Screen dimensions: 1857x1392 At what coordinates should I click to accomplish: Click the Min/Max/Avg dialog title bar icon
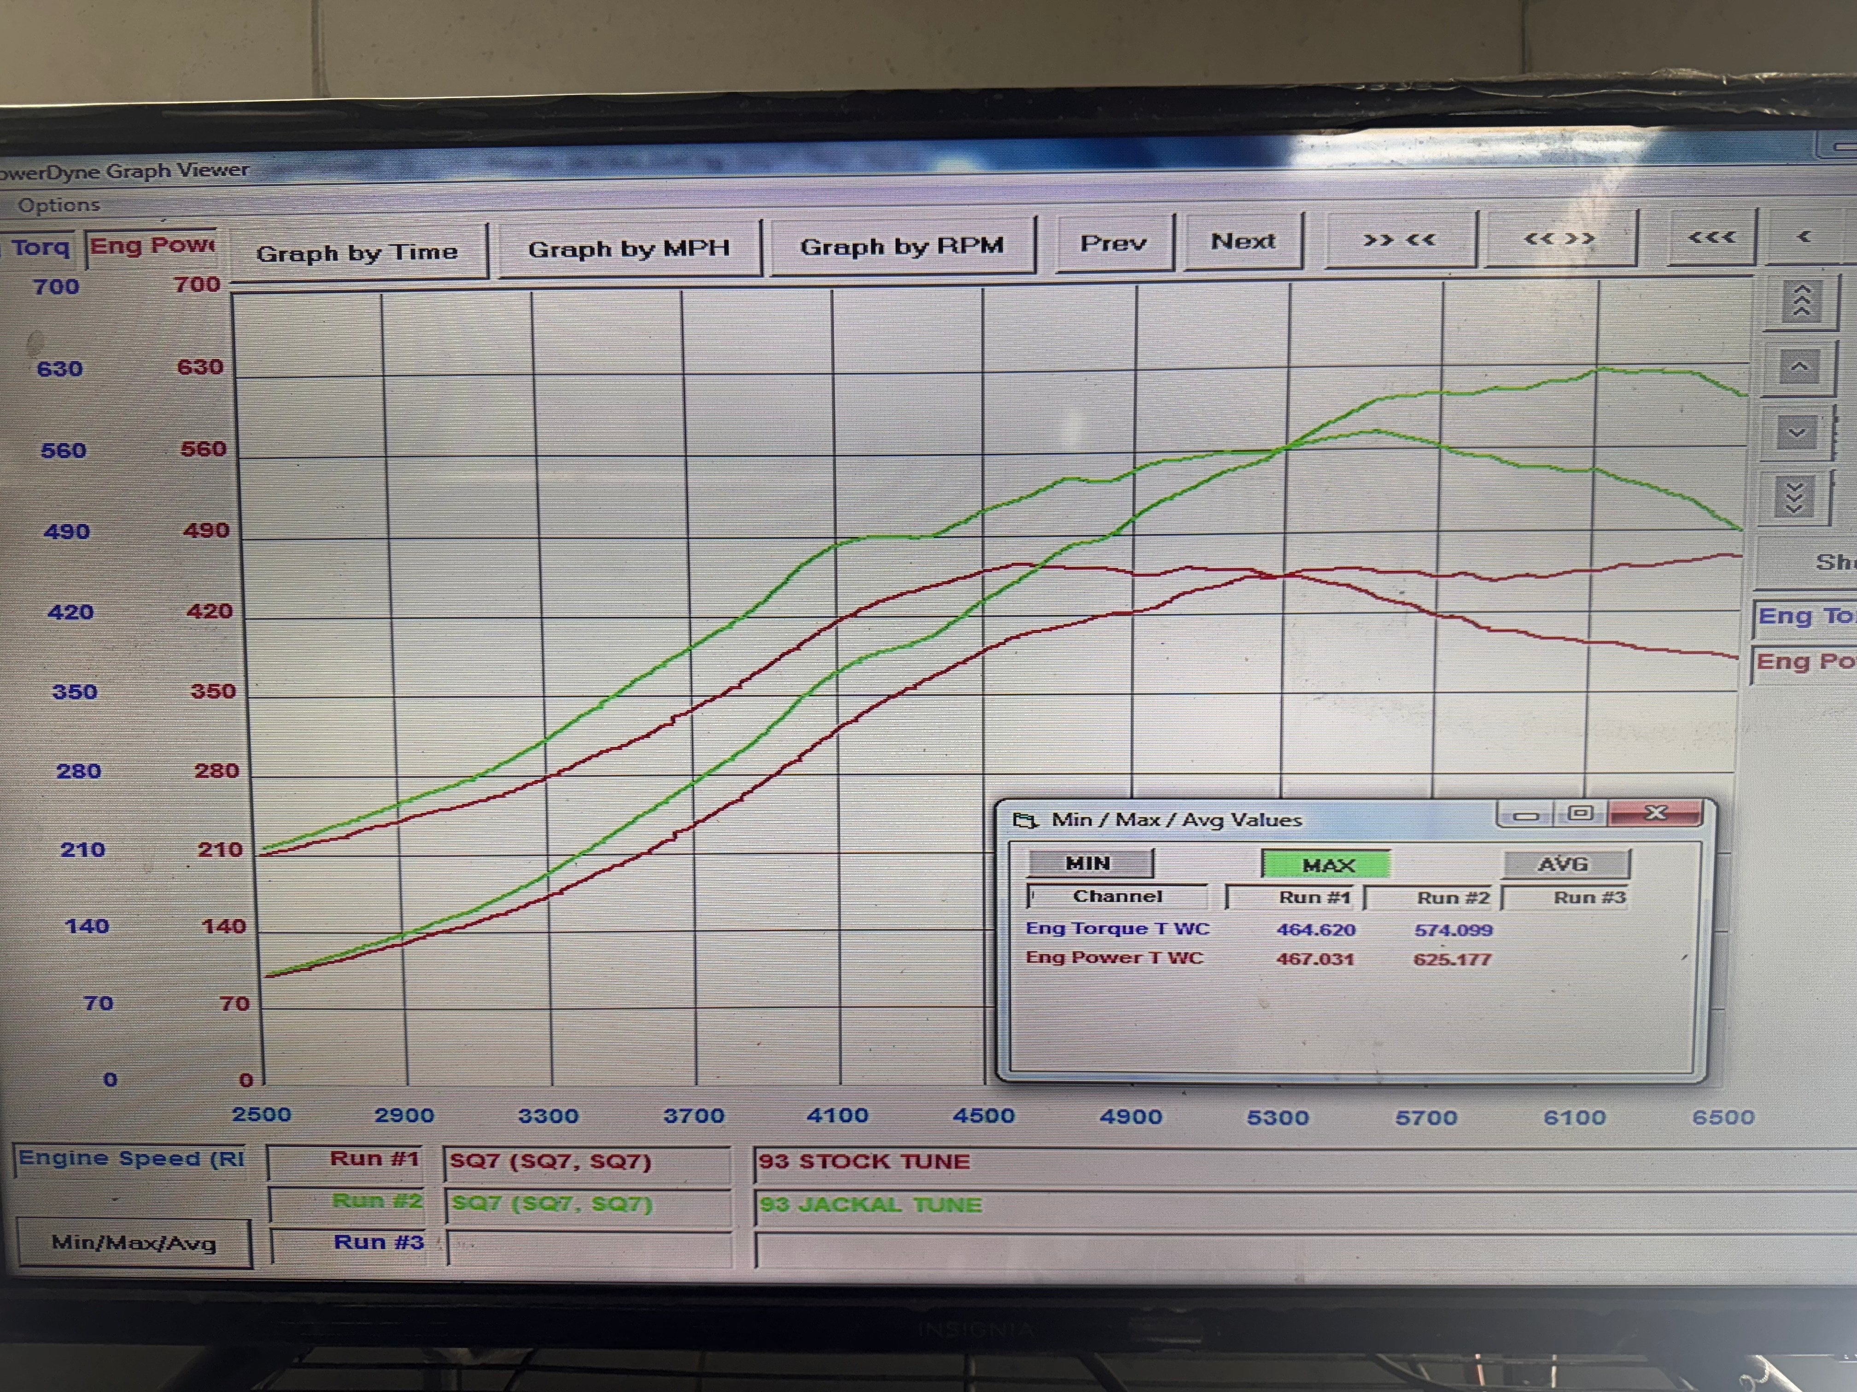point(1026,821)
